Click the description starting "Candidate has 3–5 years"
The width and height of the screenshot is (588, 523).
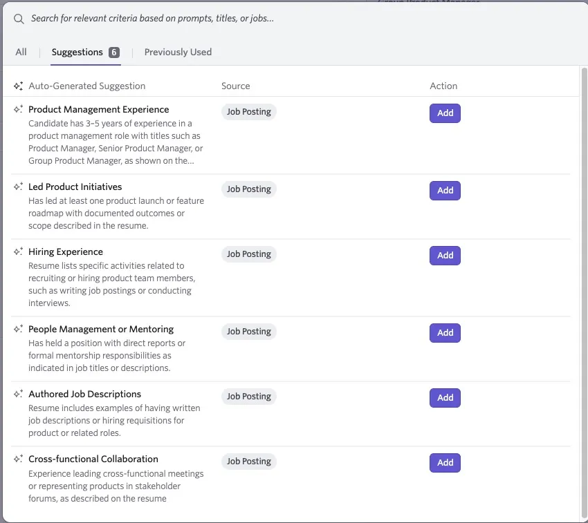tap(116, 142)
